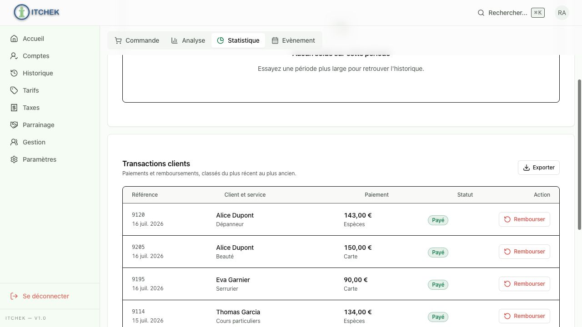Switch to the Analyse tab
The width and height of the screenshot is (582, 327).
(x=188, y=40)
